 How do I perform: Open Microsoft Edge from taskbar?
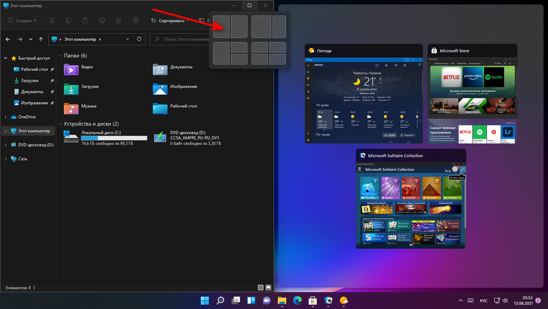pyautogui.click(x=297, y=300)
